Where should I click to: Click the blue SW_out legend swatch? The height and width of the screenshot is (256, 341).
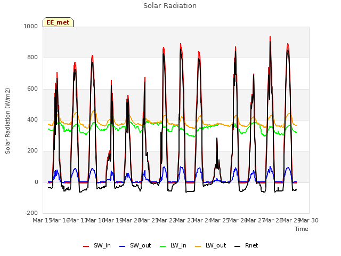tap(123, 246)
